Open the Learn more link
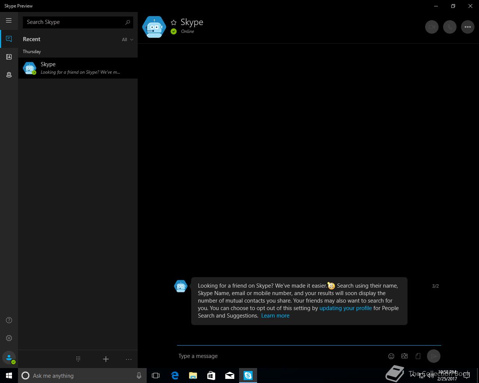Image resolution: width=479 pixels, height=383 pixels. [x=275, y=316]
